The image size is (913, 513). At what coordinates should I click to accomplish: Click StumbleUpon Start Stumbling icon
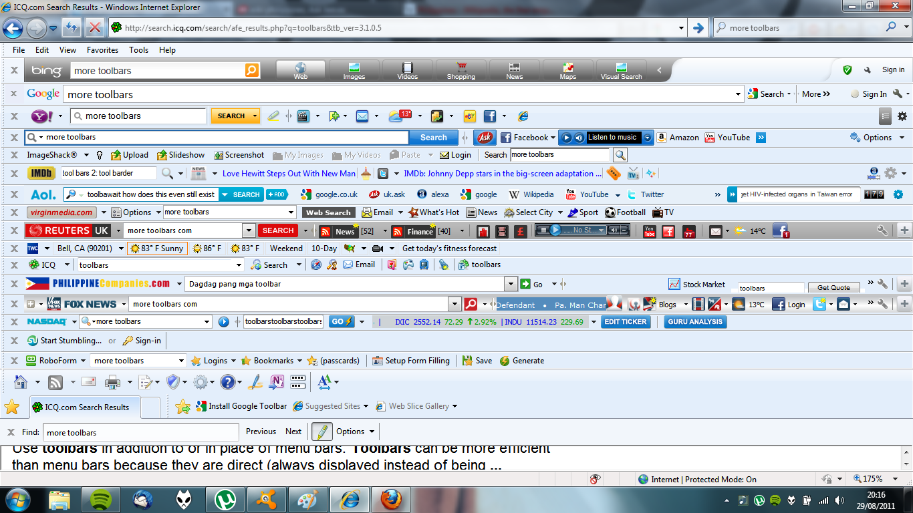32,341
